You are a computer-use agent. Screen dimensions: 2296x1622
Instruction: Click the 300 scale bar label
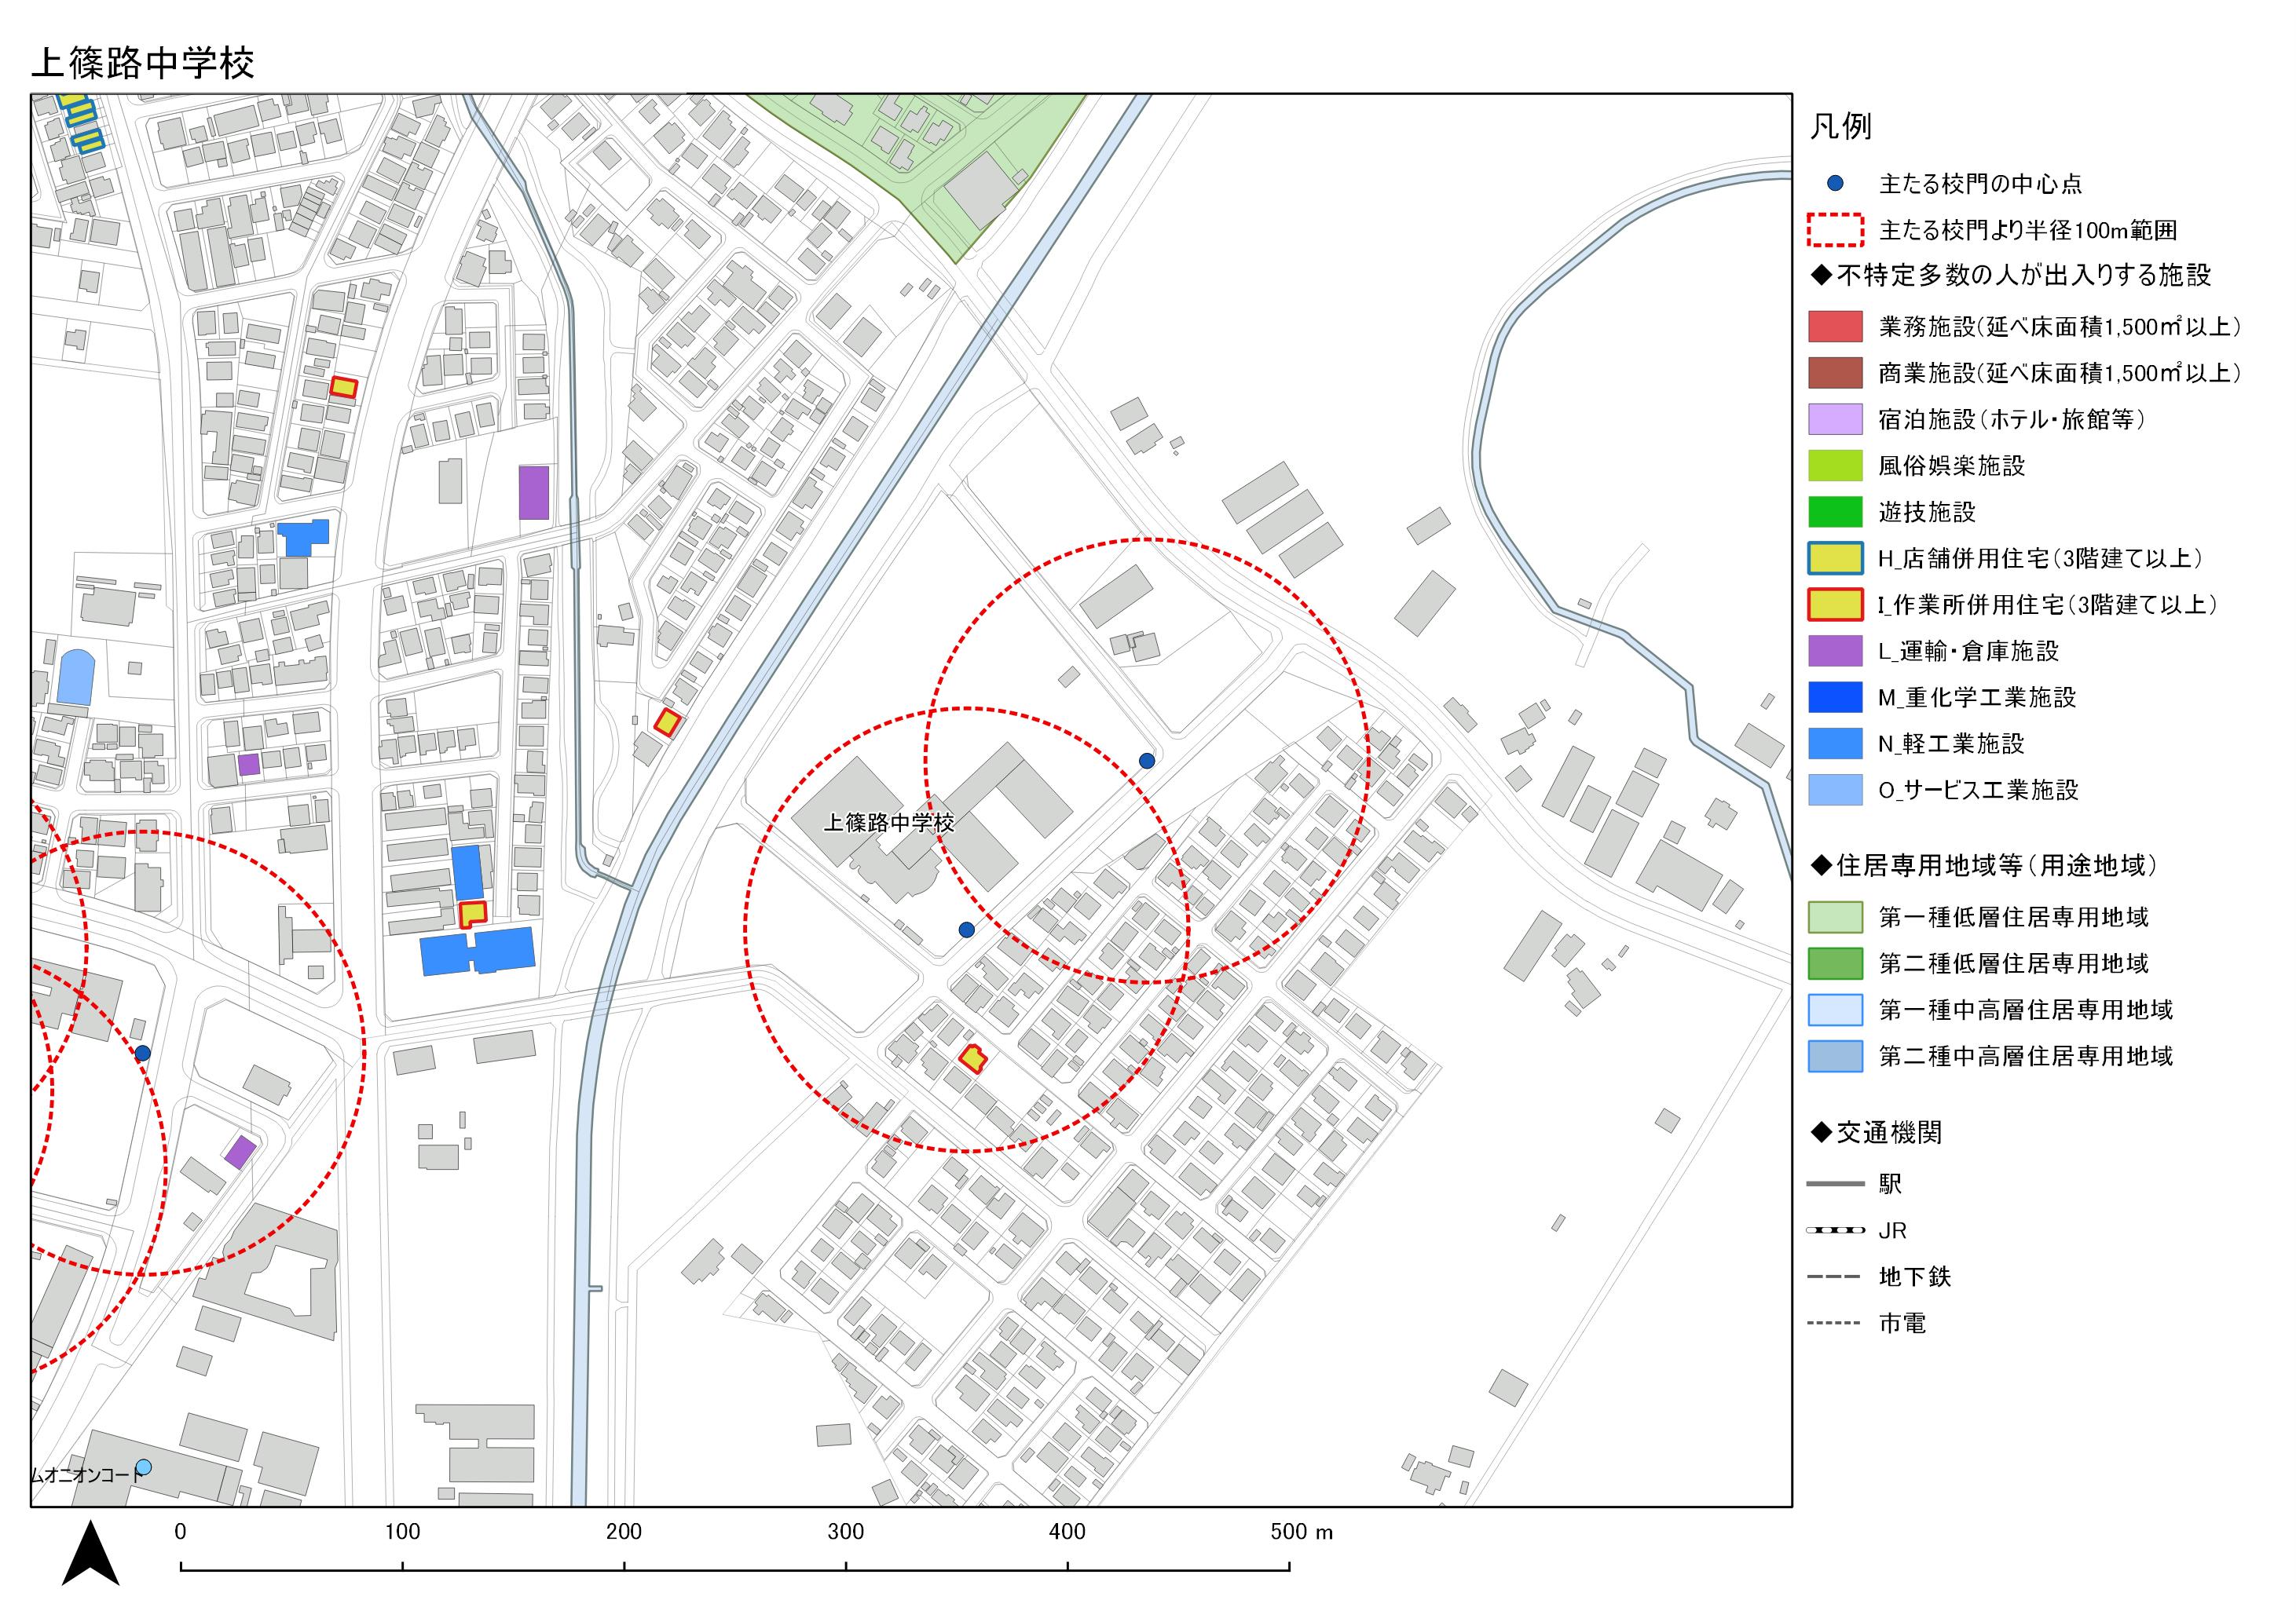pyautogui.click(x=846, y=1532)
